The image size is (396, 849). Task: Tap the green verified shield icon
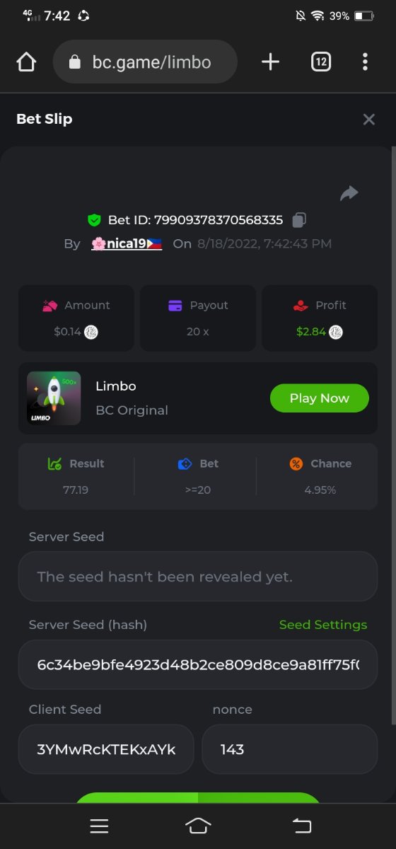click(x=94, y=220)
